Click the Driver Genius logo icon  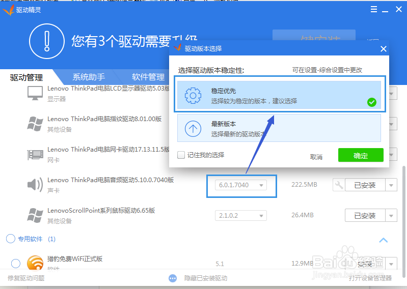pos(8,10)
